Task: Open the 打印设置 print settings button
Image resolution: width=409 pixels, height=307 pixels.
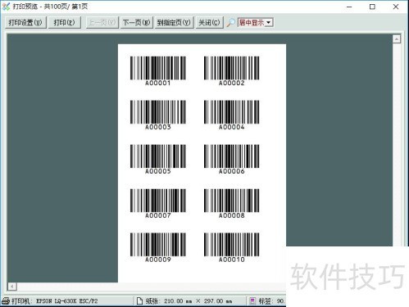Action: tap(25, 22)
